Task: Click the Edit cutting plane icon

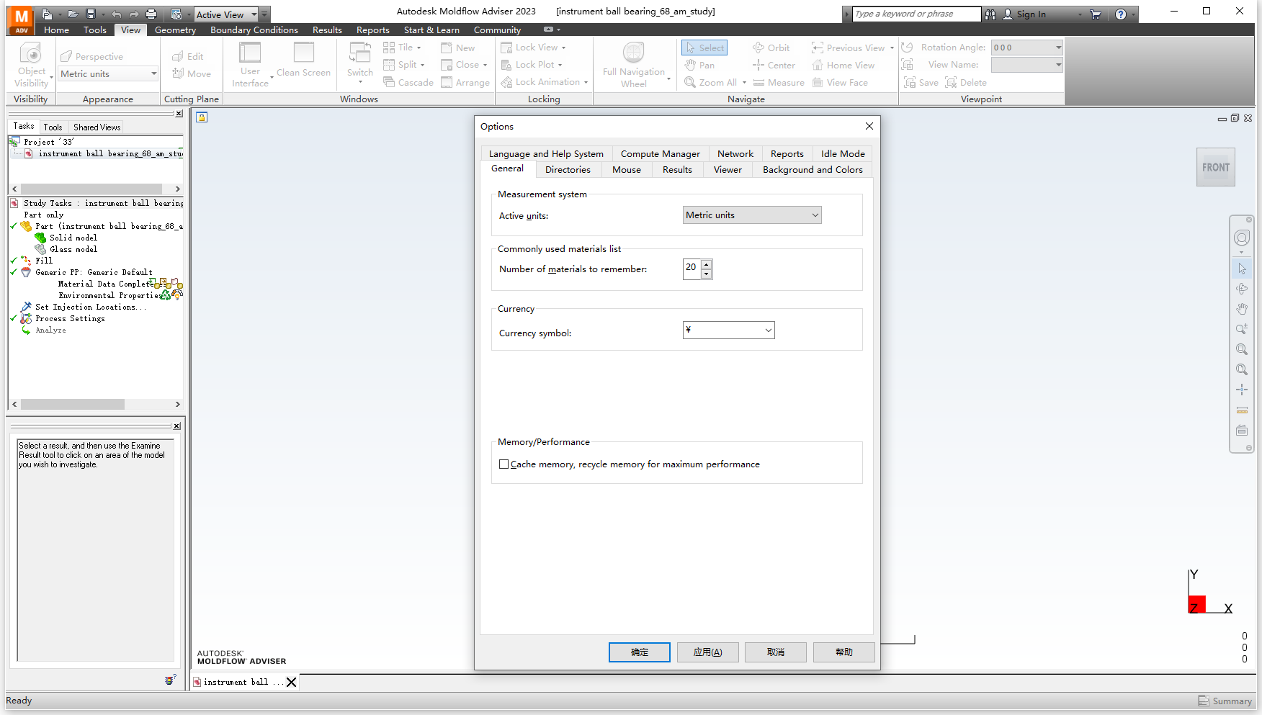Action: tap(178, 56)
